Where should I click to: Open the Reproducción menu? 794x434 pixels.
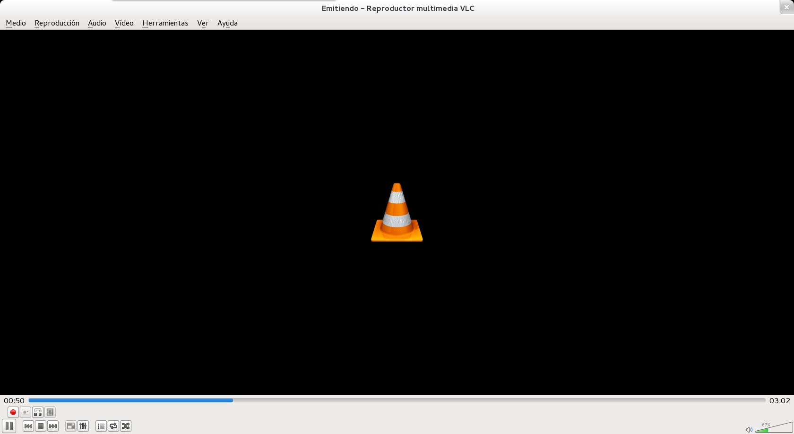pyautogui.click(x=57, y=23)
